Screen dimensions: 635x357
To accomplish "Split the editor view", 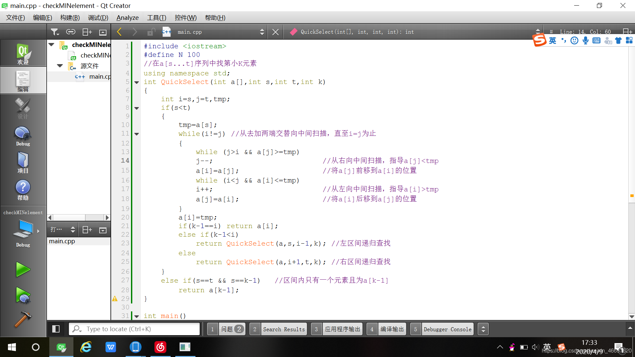I will [627, 32].
